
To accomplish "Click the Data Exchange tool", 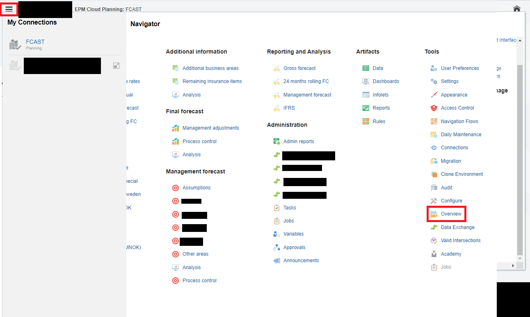I will click(x=457, y=227).
